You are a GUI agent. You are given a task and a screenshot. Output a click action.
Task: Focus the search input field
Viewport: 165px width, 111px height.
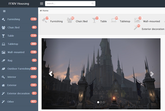[70, 4]
